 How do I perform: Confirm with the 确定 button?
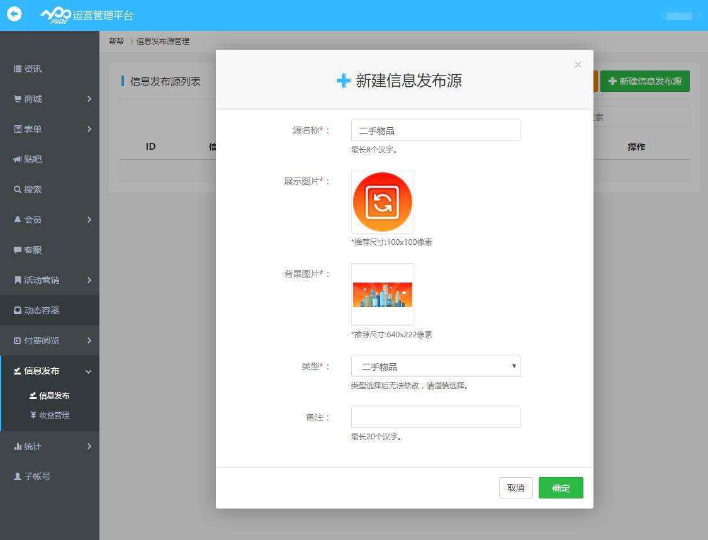(561, 487)
